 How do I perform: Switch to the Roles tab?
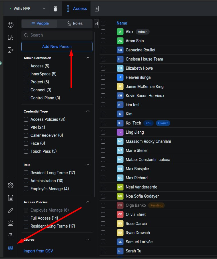[75, 23]
